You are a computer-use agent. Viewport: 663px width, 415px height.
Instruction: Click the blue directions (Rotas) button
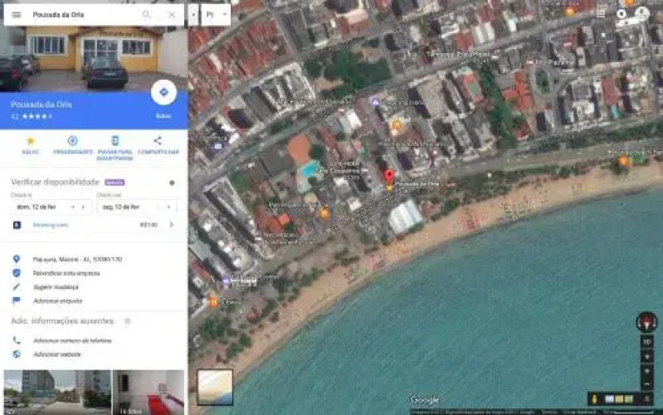click(x=163, y=93)
